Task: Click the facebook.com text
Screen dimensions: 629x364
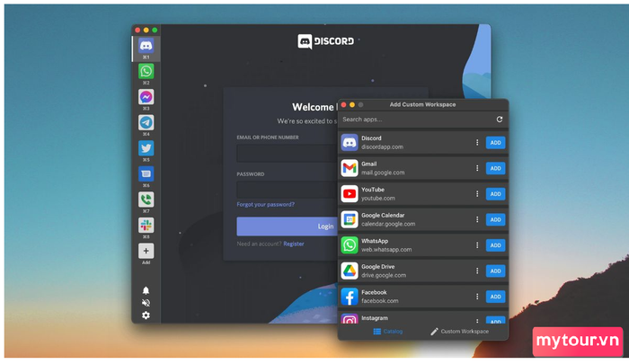Action: click(380, 301)
